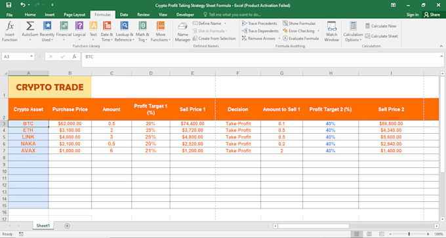
Task: Click Create from Selection
Action: pyautogui.click(x=214, y=38)
